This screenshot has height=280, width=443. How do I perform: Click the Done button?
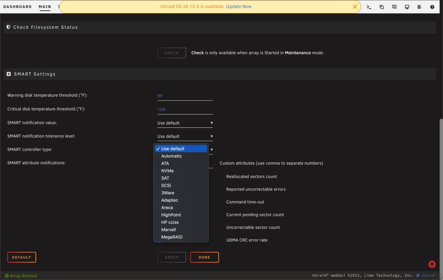204,257
